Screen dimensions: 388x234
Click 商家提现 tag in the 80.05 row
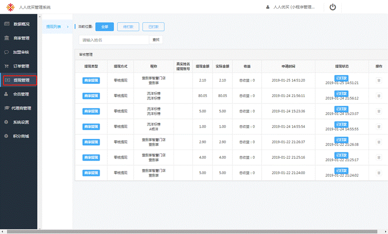tap(91, 96)
